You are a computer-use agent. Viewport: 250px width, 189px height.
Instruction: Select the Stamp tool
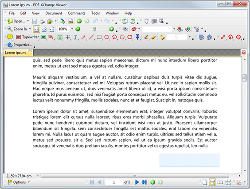click(x=162, y=37)
